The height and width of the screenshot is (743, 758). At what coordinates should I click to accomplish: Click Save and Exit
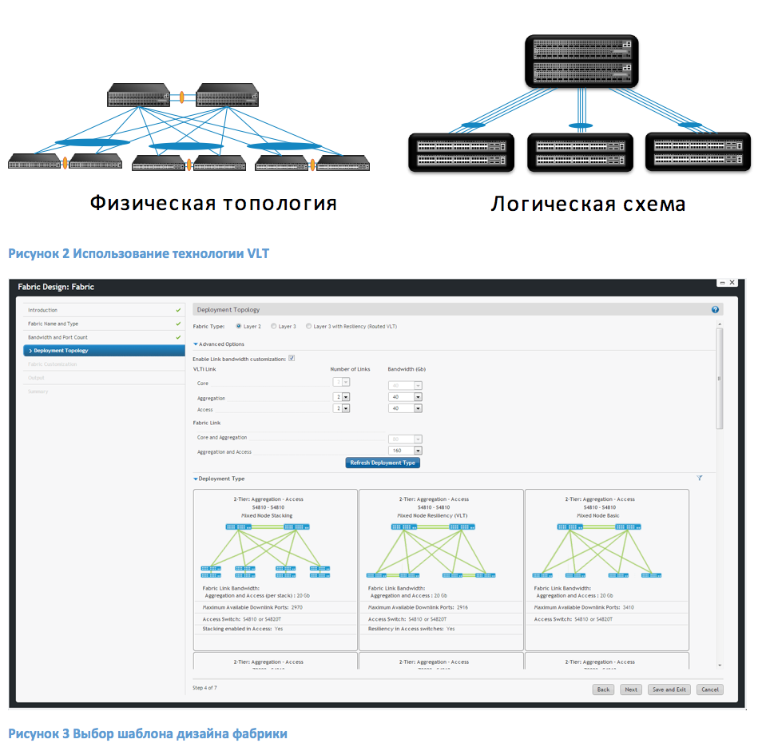point(669,689)
